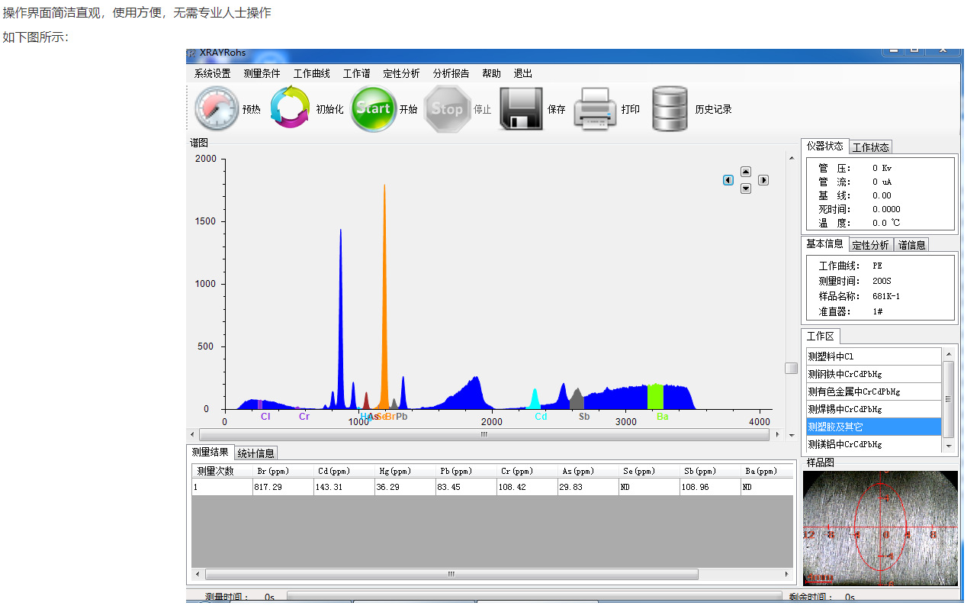
Task: Pan spectrum left with the left arrow button
Action: [x=728, y=180]
